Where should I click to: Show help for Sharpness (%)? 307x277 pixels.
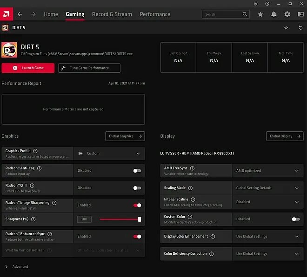pyautogui.click(x=33, y=219)
